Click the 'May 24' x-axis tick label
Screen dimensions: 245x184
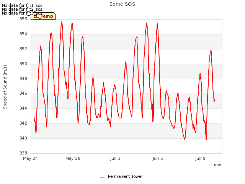pos(30,158)
